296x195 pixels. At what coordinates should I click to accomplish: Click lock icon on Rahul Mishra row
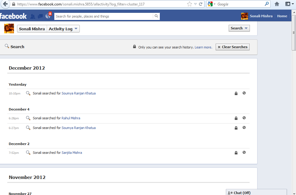236,118
